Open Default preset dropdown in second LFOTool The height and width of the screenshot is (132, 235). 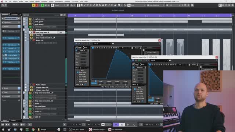(x=159, y=60)
